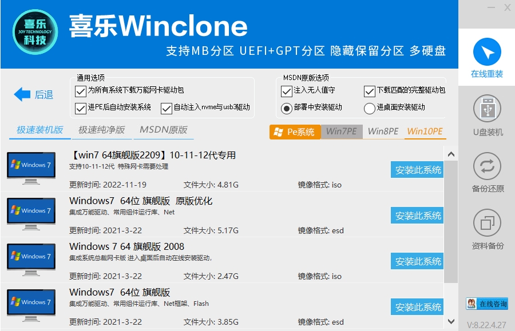The image size is (515, 331).
Task: Click the Windows7 64位 旗舰版 原版优化 title
Action: 141,201
